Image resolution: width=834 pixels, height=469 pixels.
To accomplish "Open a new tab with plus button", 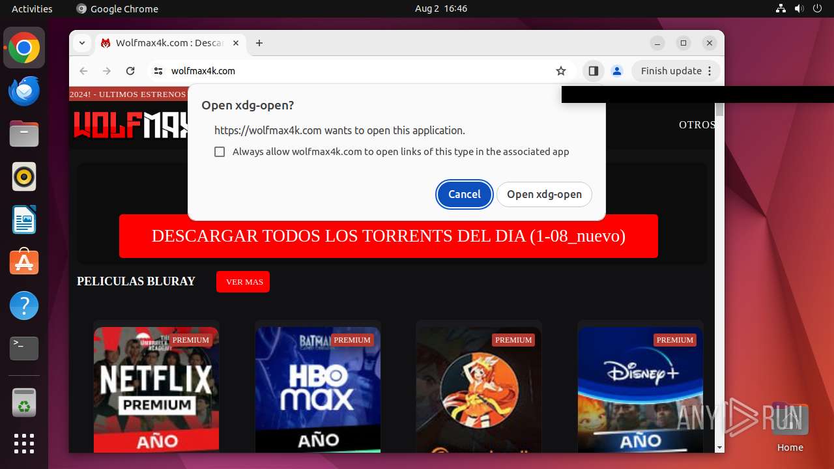I will 259,43.
